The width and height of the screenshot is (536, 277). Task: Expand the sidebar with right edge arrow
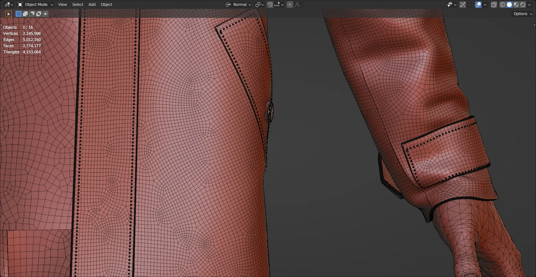coord(534,25)
